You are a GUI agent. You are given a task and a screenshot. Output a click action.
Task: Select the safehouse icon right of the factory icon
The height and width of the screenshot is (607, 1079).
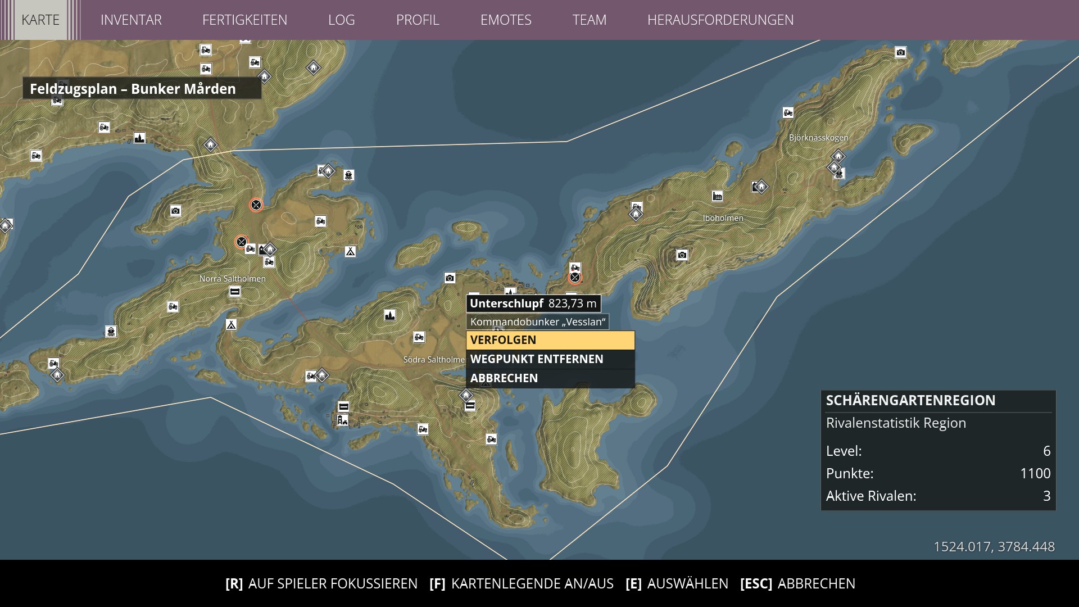pyautogui.click(x=761, y=186)
